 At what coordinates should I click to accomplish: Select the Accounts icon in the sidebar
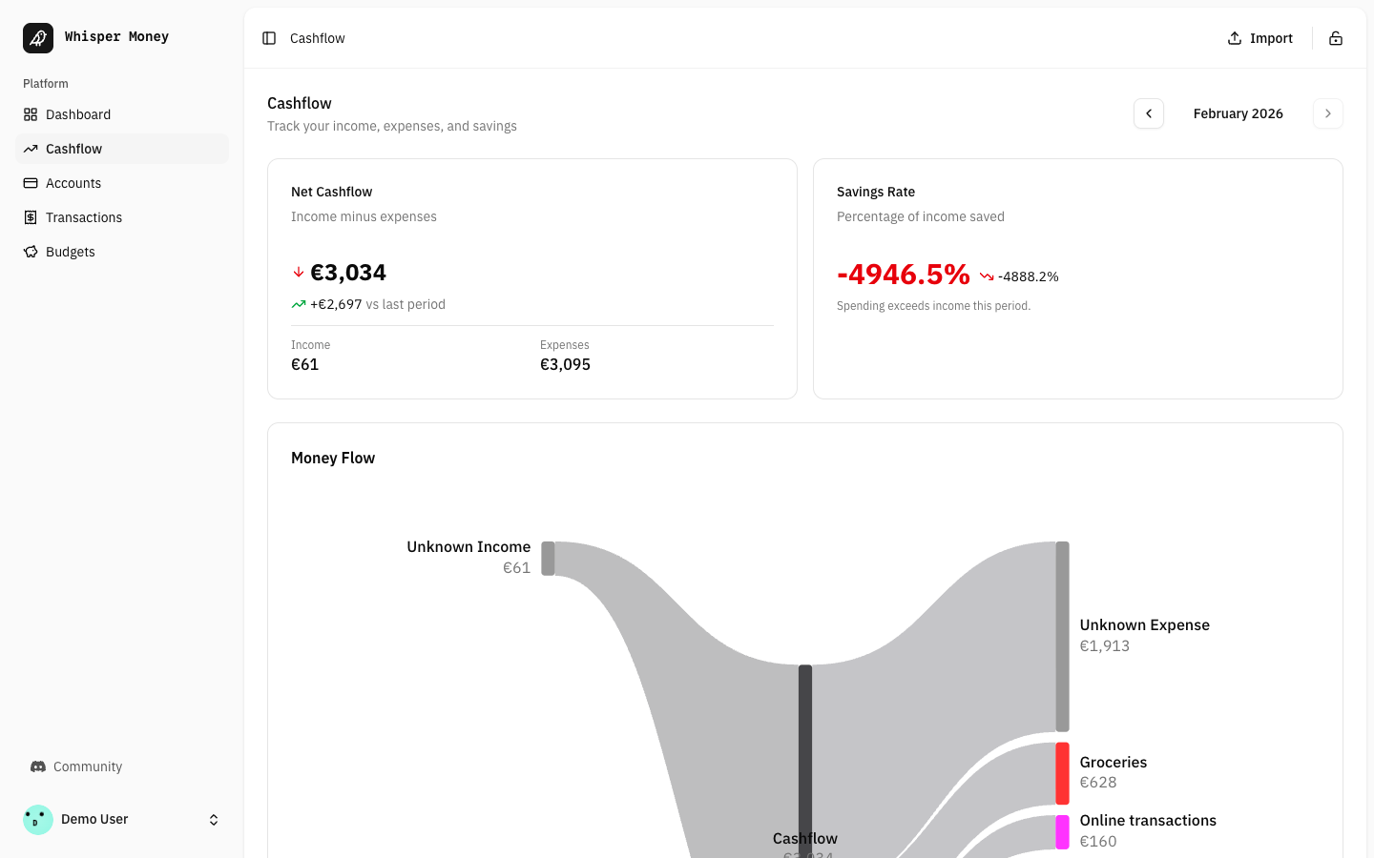tap(31, 183)
